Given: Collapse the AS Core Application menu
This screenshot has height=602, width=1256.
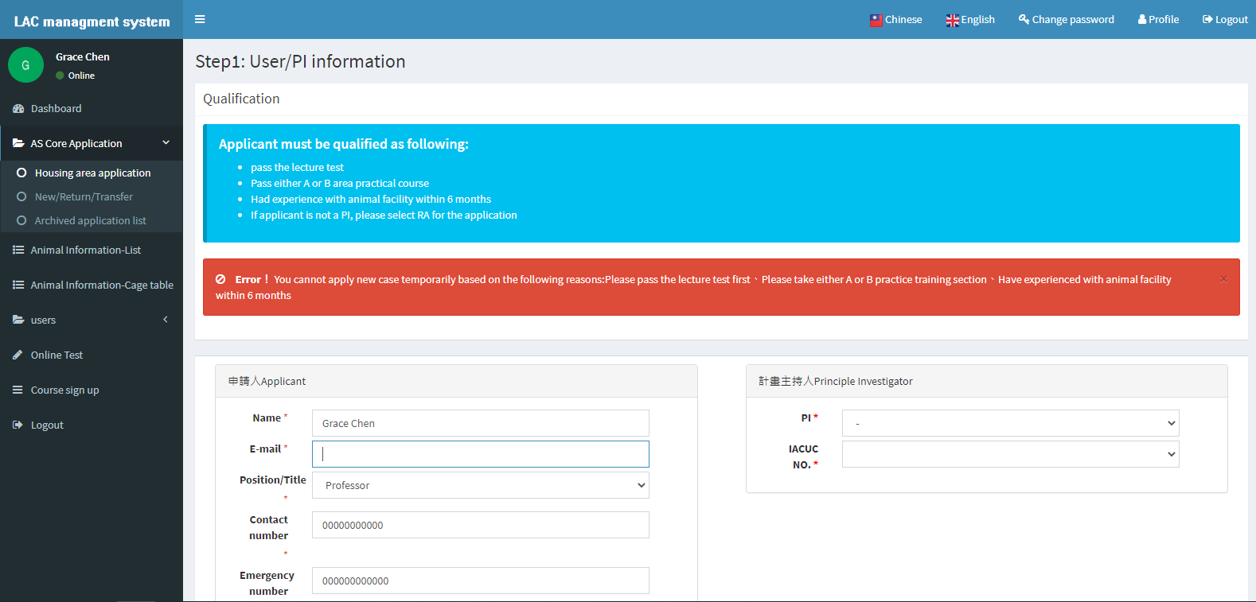Looking at the screenshot, I should [166, 143].
